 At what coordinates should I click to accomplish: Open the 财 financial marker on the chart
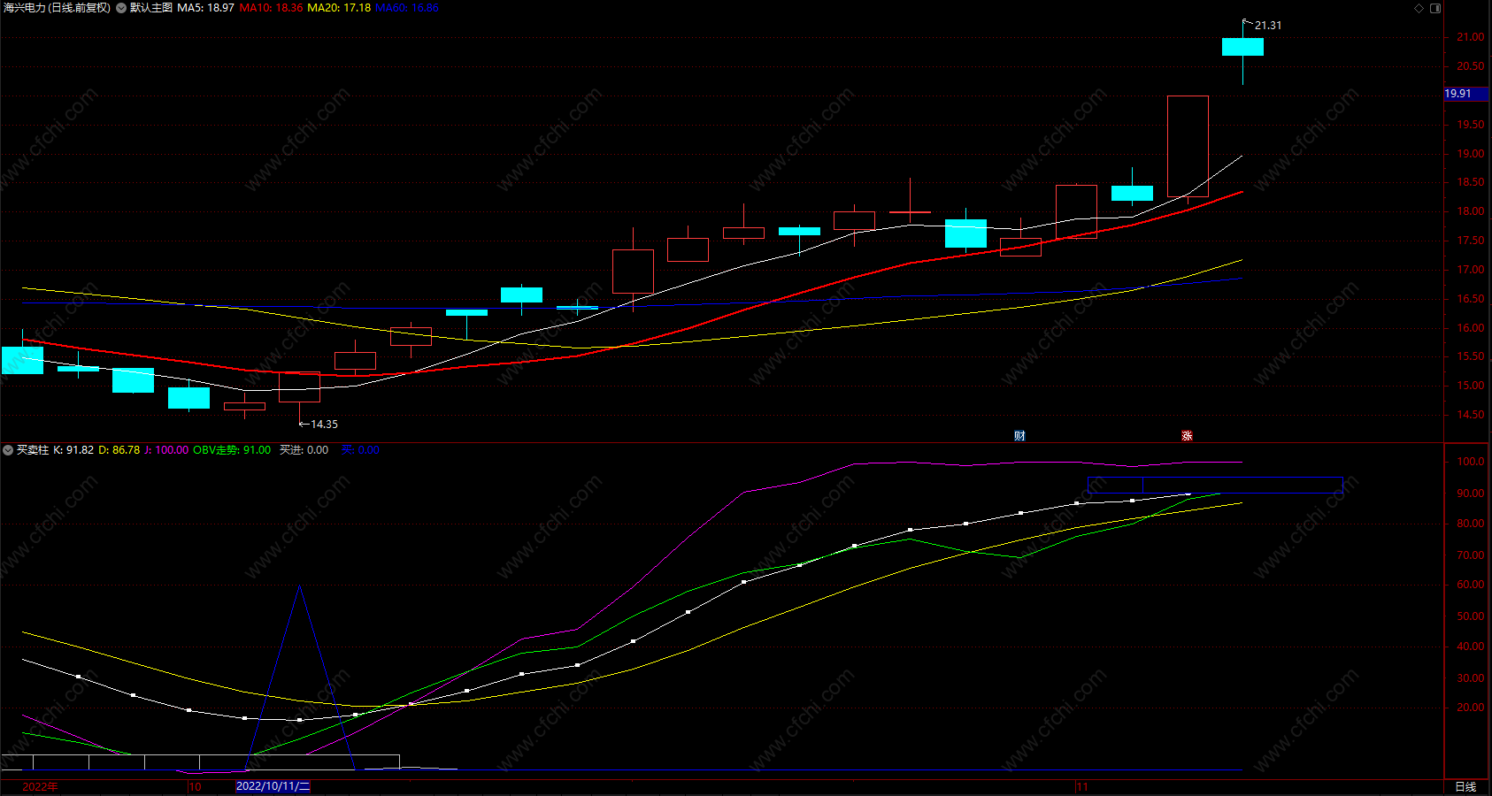(1019, 435)
